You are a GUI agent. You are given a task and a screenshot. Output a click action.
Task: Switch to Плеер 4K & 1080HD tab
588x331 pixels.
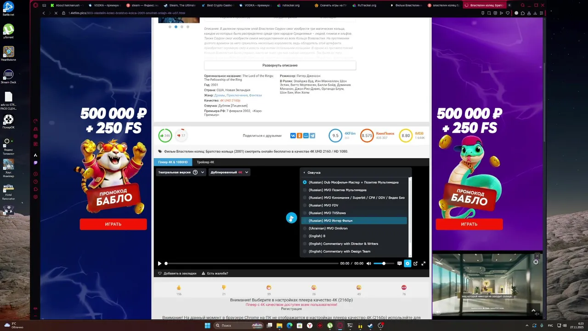tap(173, 162)
